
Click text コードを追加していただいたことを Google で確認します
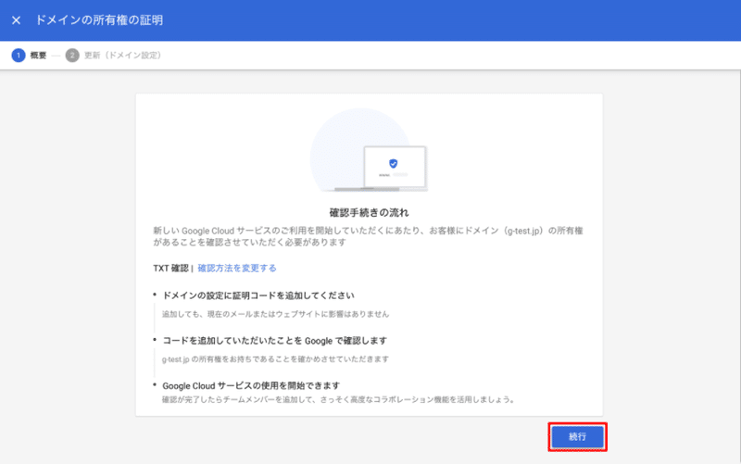click(x=274, y=341)
